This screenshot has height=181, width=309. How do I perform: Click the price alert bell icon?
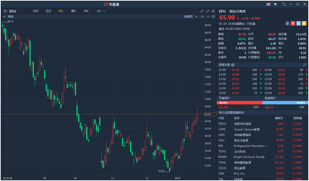point(287,23)
